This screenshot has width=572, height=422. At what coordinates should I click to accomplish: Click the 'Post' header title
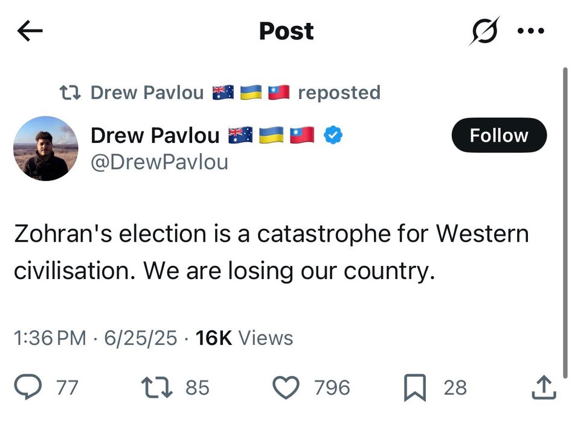tap(286, 31)
